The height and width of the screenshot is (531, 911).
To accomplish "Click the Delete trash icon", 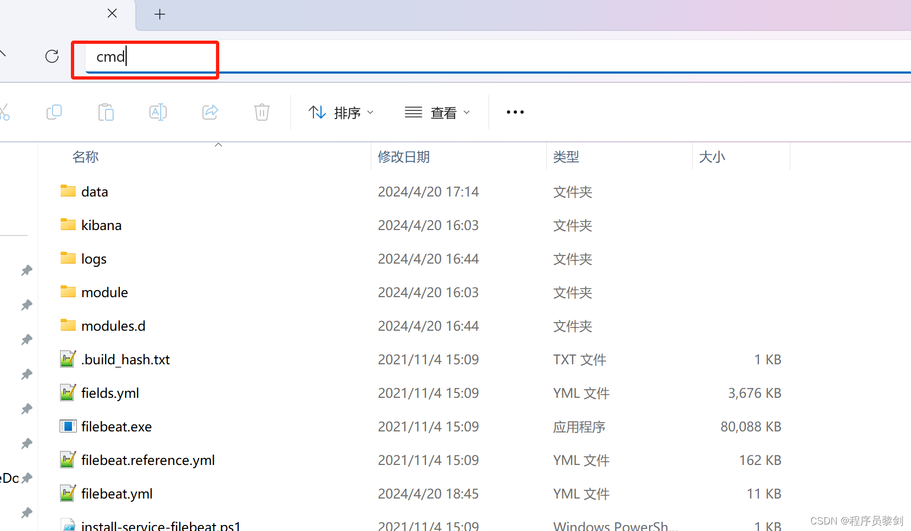I will pos(261,112).
